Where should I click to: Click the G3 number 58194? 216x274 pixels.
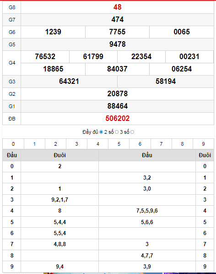coord(166,82)
